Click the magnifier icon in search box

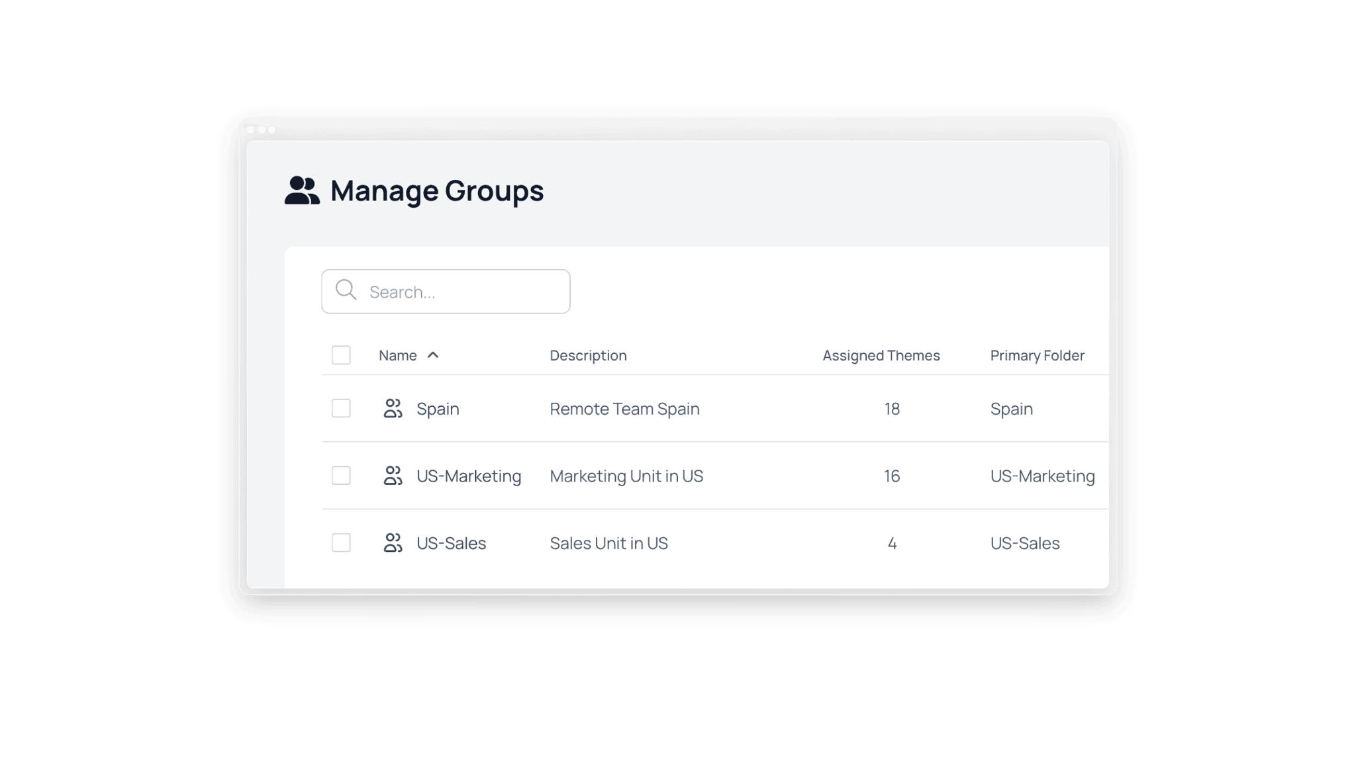click(x=346, y=290)
